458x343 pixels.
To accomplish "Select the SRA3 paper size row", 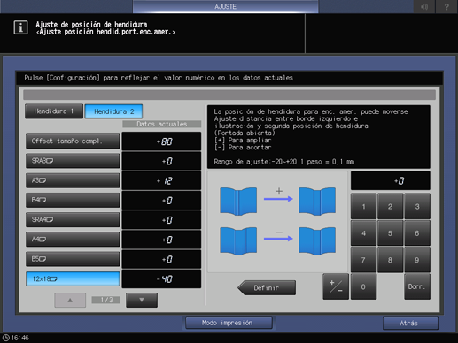I will (x=73, y=161).
